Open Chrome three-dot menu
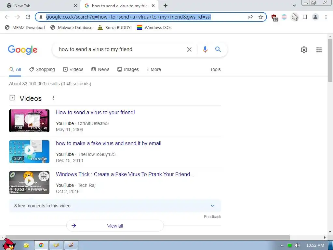The image size is (333, 250). click(x=326, y=17)
